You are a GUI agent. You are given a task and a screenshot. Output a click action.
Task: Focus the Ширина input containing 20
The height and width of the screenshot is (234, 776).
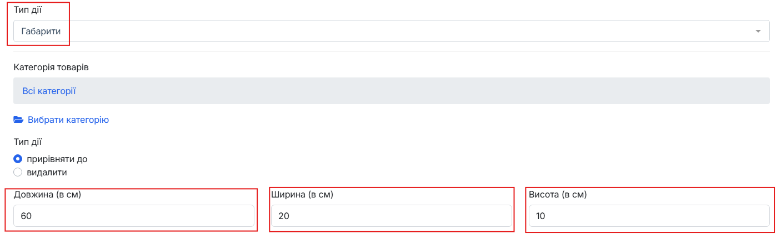pos(392,216)
